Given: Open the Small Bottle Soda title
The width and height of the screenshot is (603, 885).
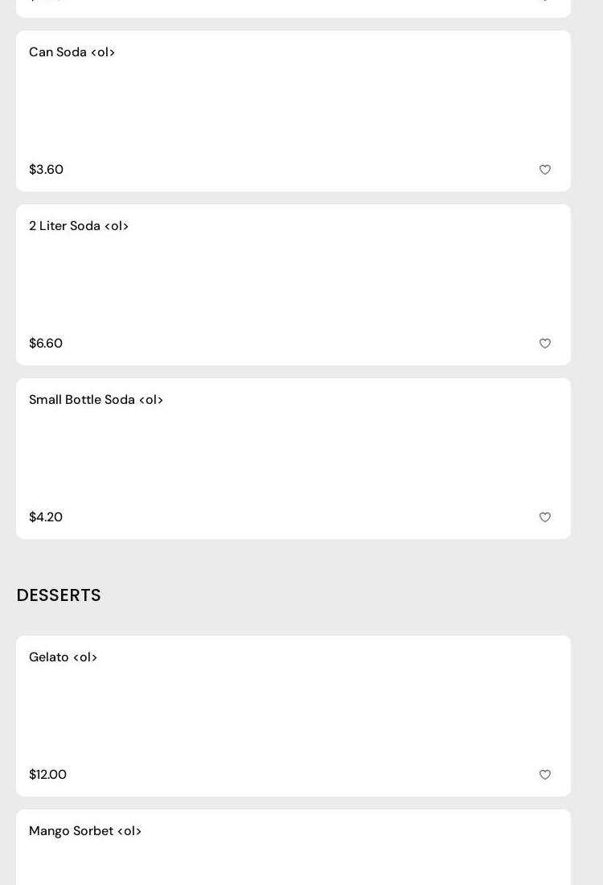Looking at the screenshot, I should [96, 400].
